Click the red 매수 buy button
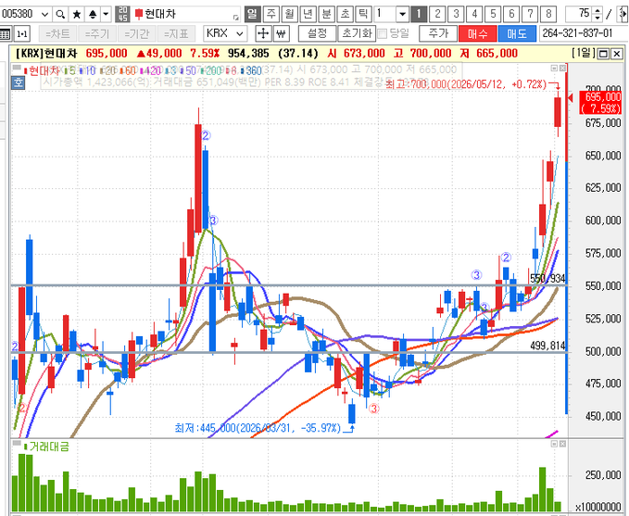 click(x=477, y=33)
